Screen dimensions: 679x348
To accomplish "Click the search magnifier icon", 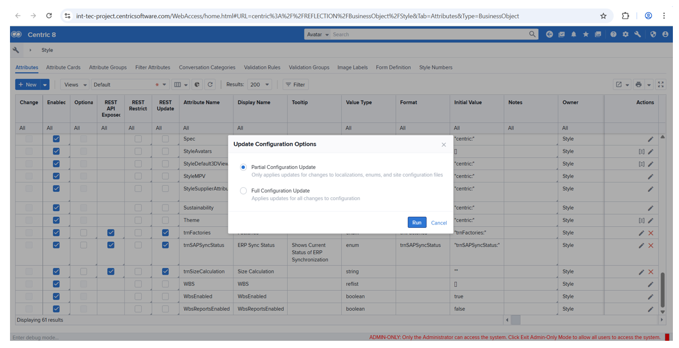I will coord(532,34).
